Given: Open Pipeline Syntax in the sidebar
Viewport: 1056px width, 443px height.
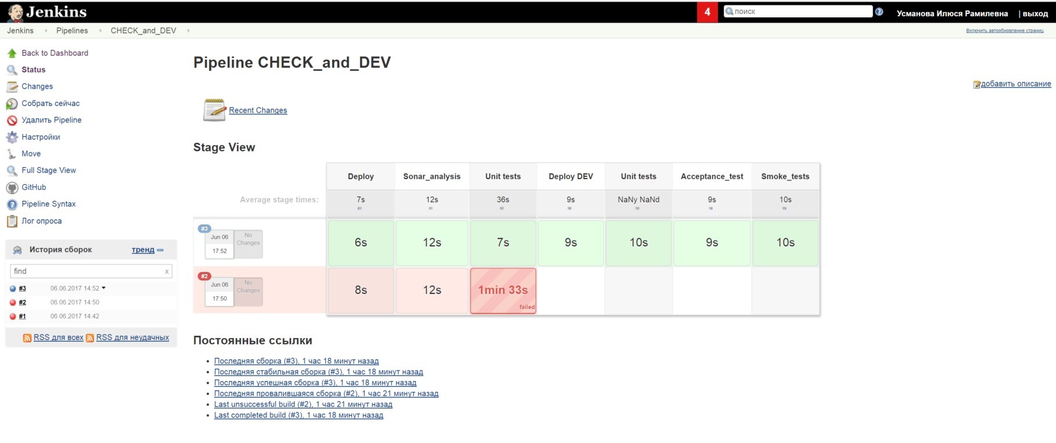Looking at the screenshot, I should [49, 204].
